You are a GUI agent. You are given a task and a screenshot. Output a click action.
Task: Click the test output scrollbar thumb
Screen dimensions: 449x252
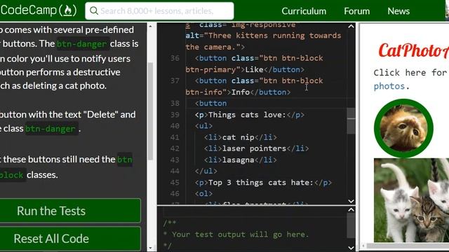point(351,225)
